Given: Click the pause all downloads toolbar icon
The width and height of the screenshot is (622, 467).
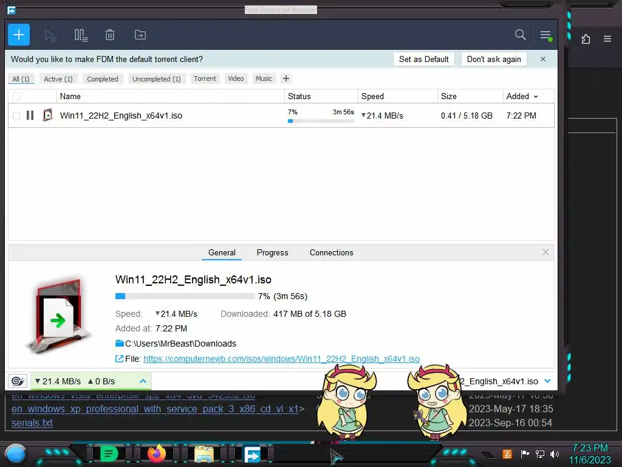Looking at the screenshot, I should [x=81, y=35].
